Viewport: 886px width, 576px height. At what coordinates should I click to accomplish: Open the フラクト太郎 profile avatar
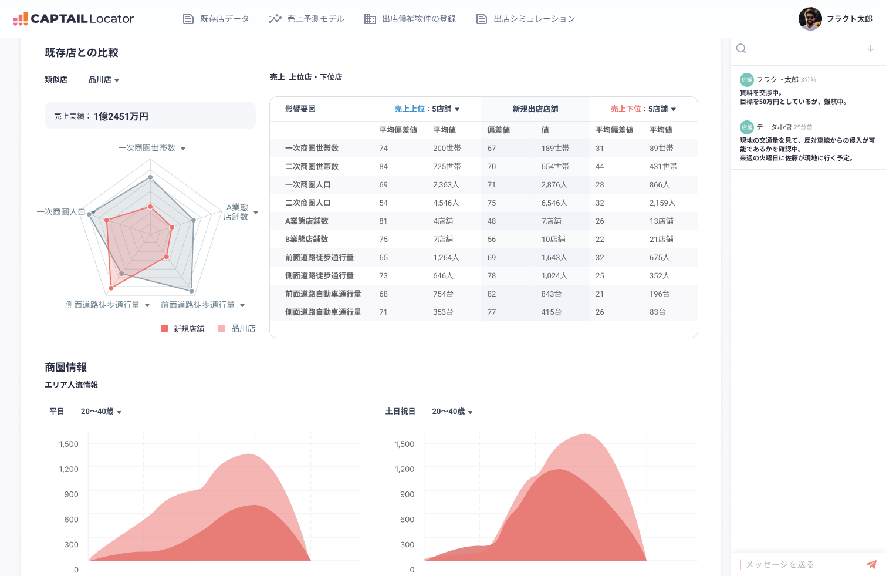[x=810, y=18]
